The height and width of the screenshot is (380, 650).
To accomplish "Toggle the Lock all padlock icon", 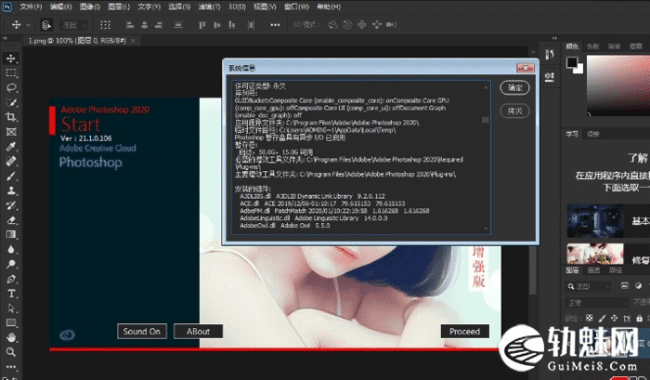I will 639,318.
